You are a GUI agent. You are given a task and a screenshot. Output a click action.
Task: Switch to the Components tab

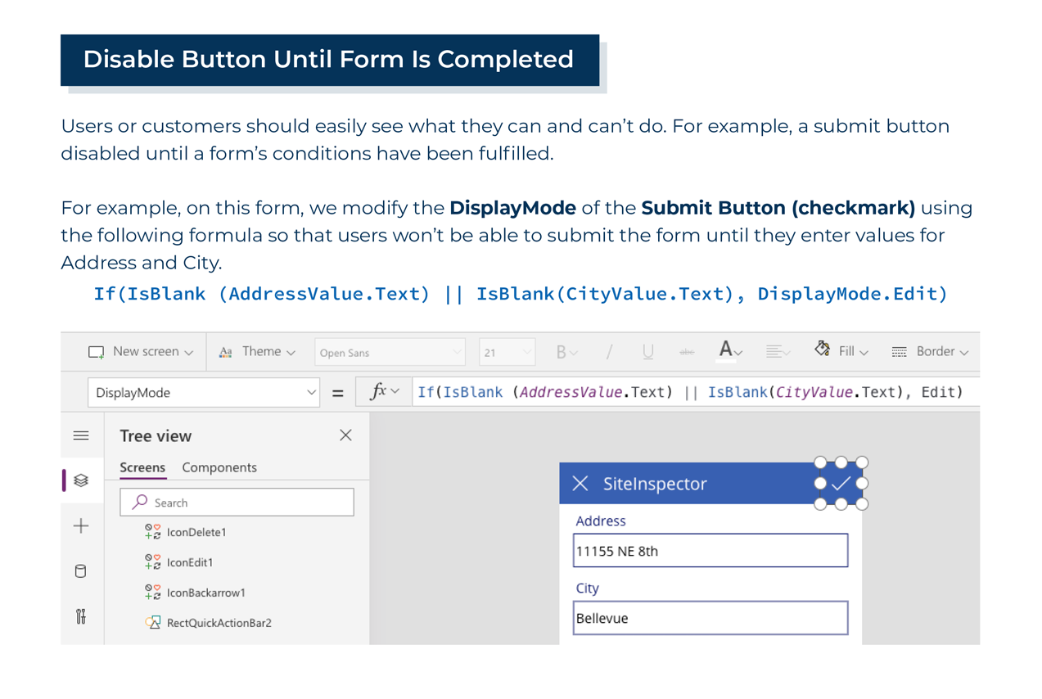(219, 467)
